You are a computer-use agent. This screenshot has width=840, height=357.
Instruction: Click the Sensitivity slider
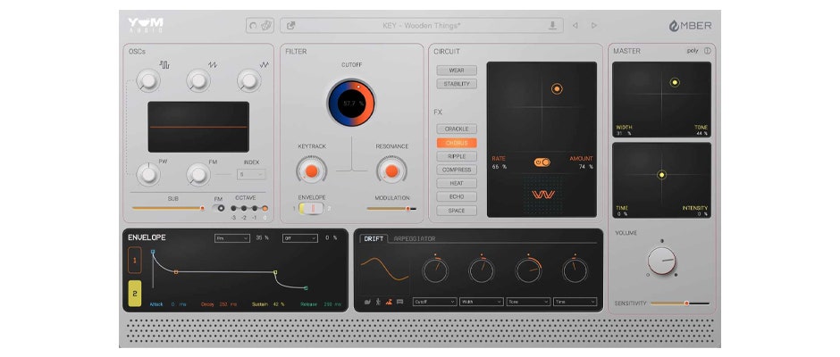[680, 303]
